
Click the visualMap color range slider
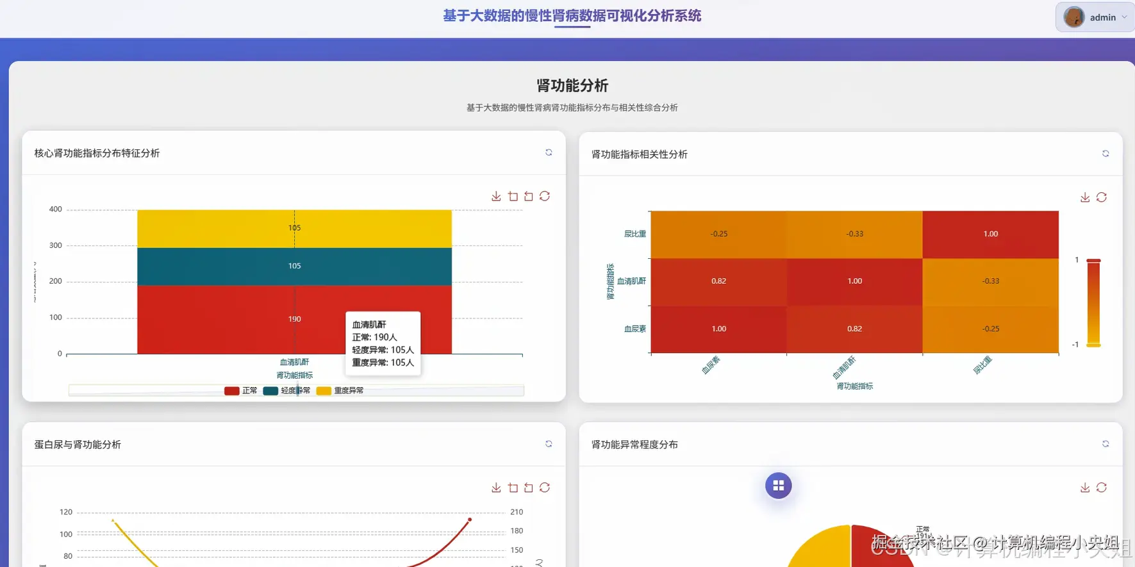(x=1093, y=302)
